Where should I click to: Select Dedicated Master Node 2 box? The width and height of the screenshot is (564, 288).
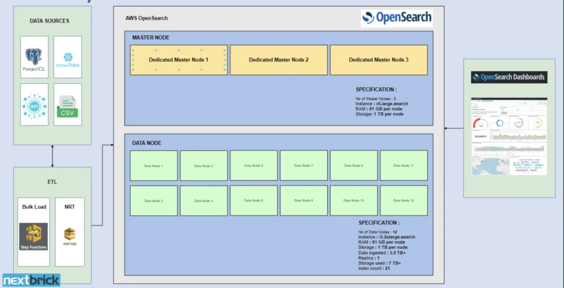278,59
